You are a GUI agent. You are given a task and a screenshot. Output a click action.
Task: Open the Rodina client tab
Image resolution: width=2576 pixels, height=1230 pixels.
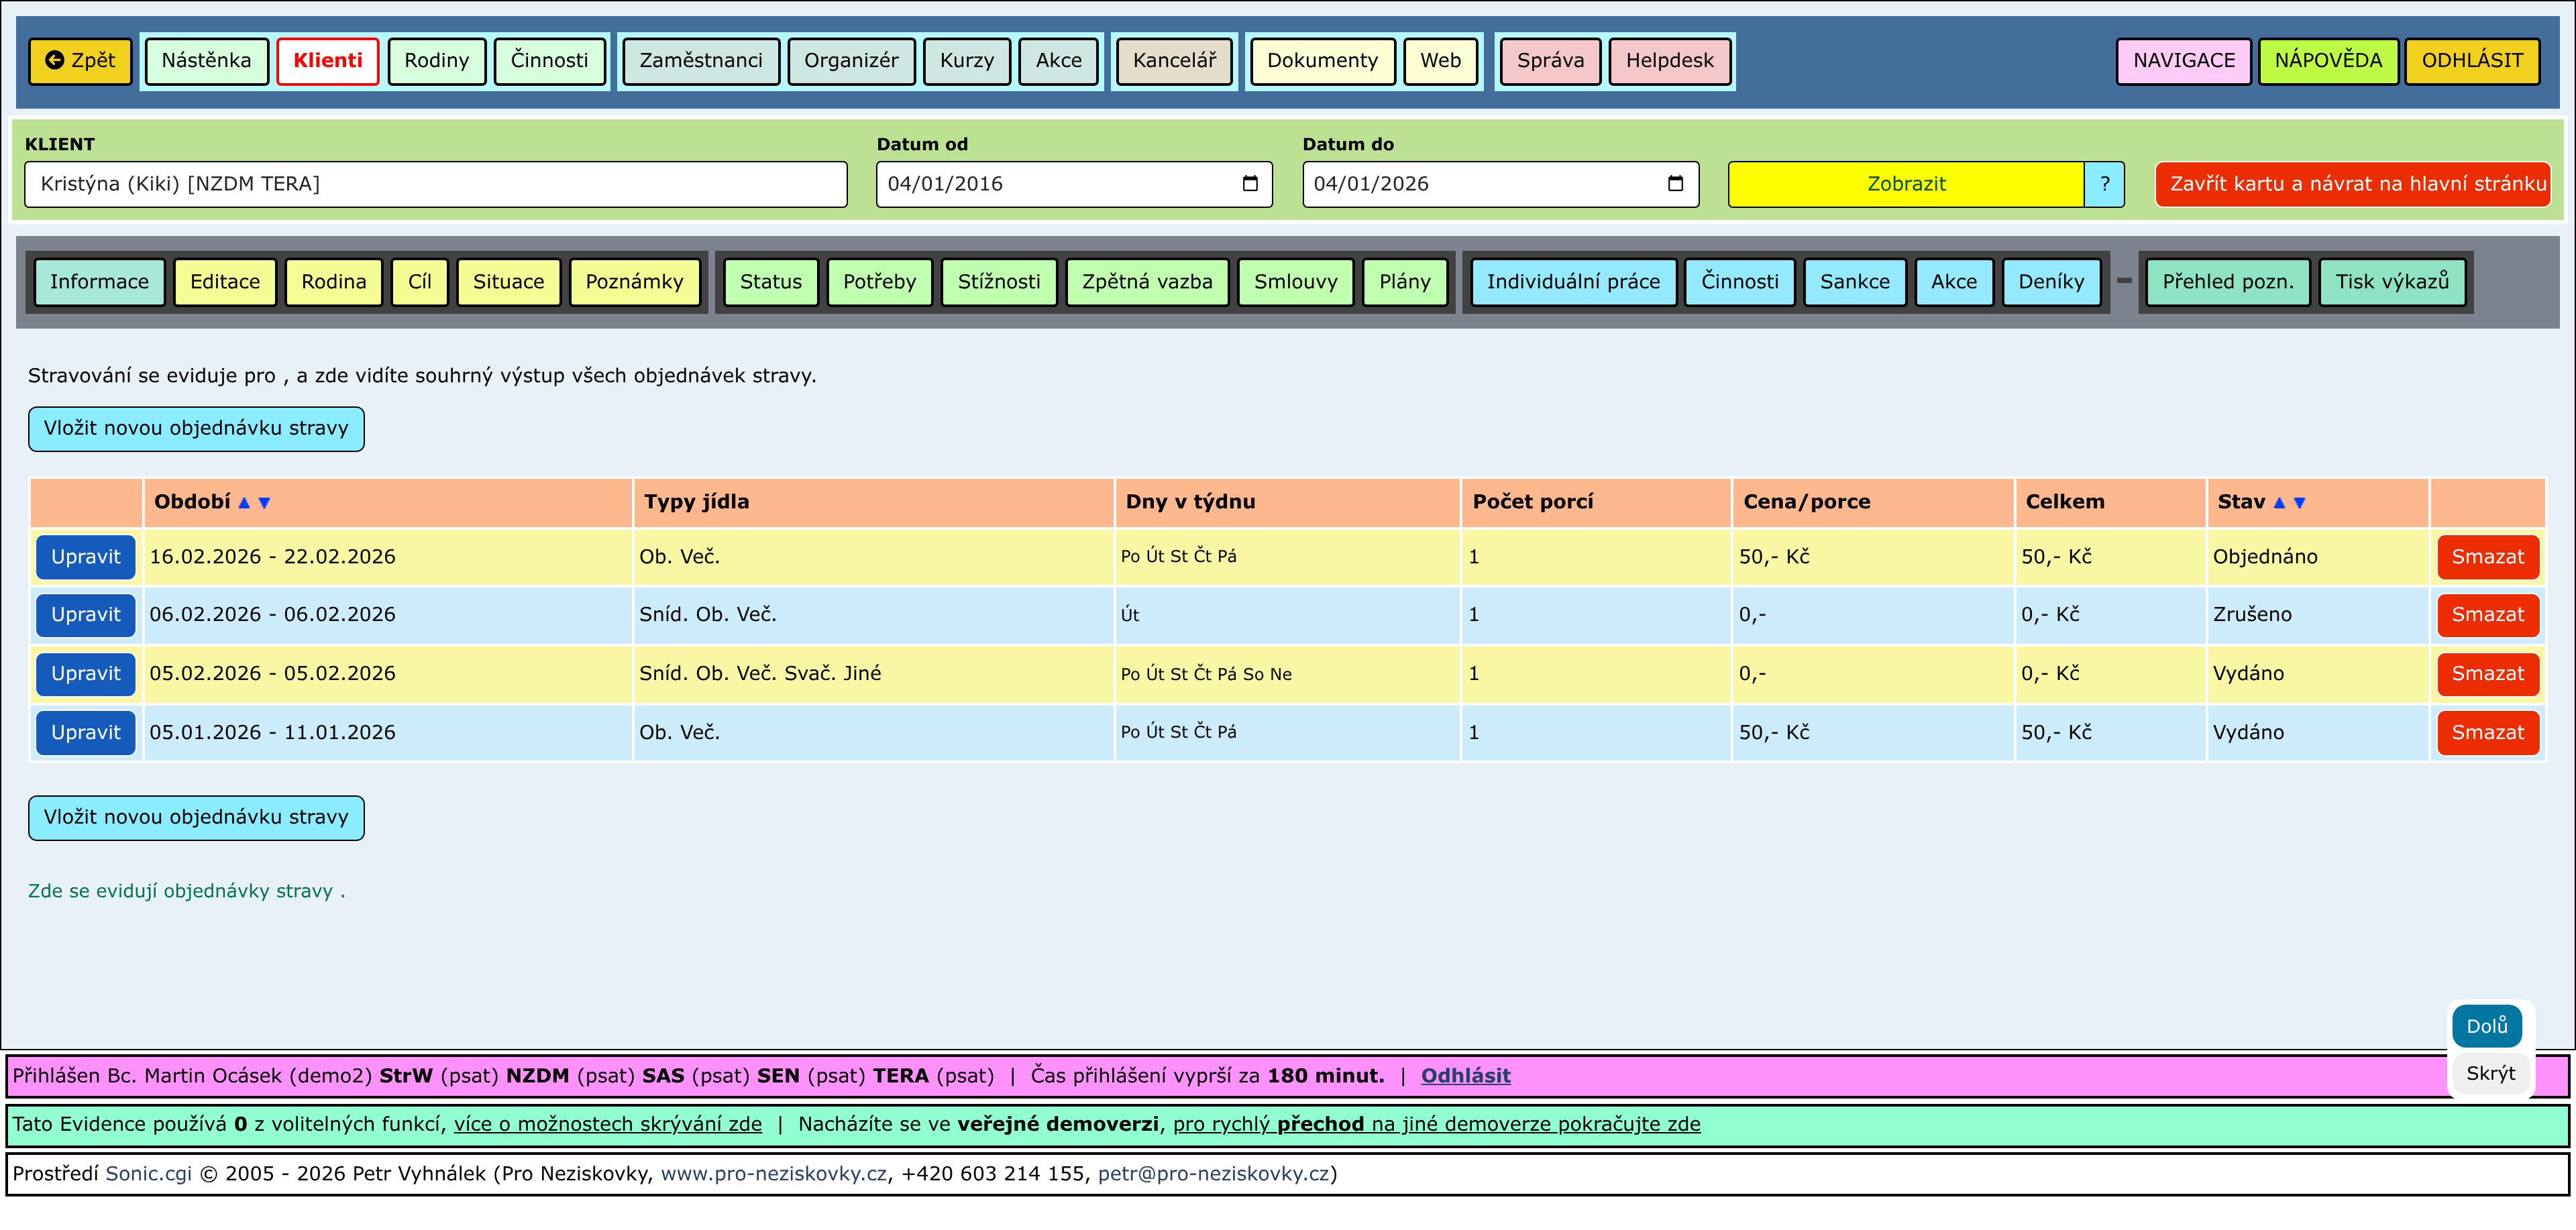334,282
